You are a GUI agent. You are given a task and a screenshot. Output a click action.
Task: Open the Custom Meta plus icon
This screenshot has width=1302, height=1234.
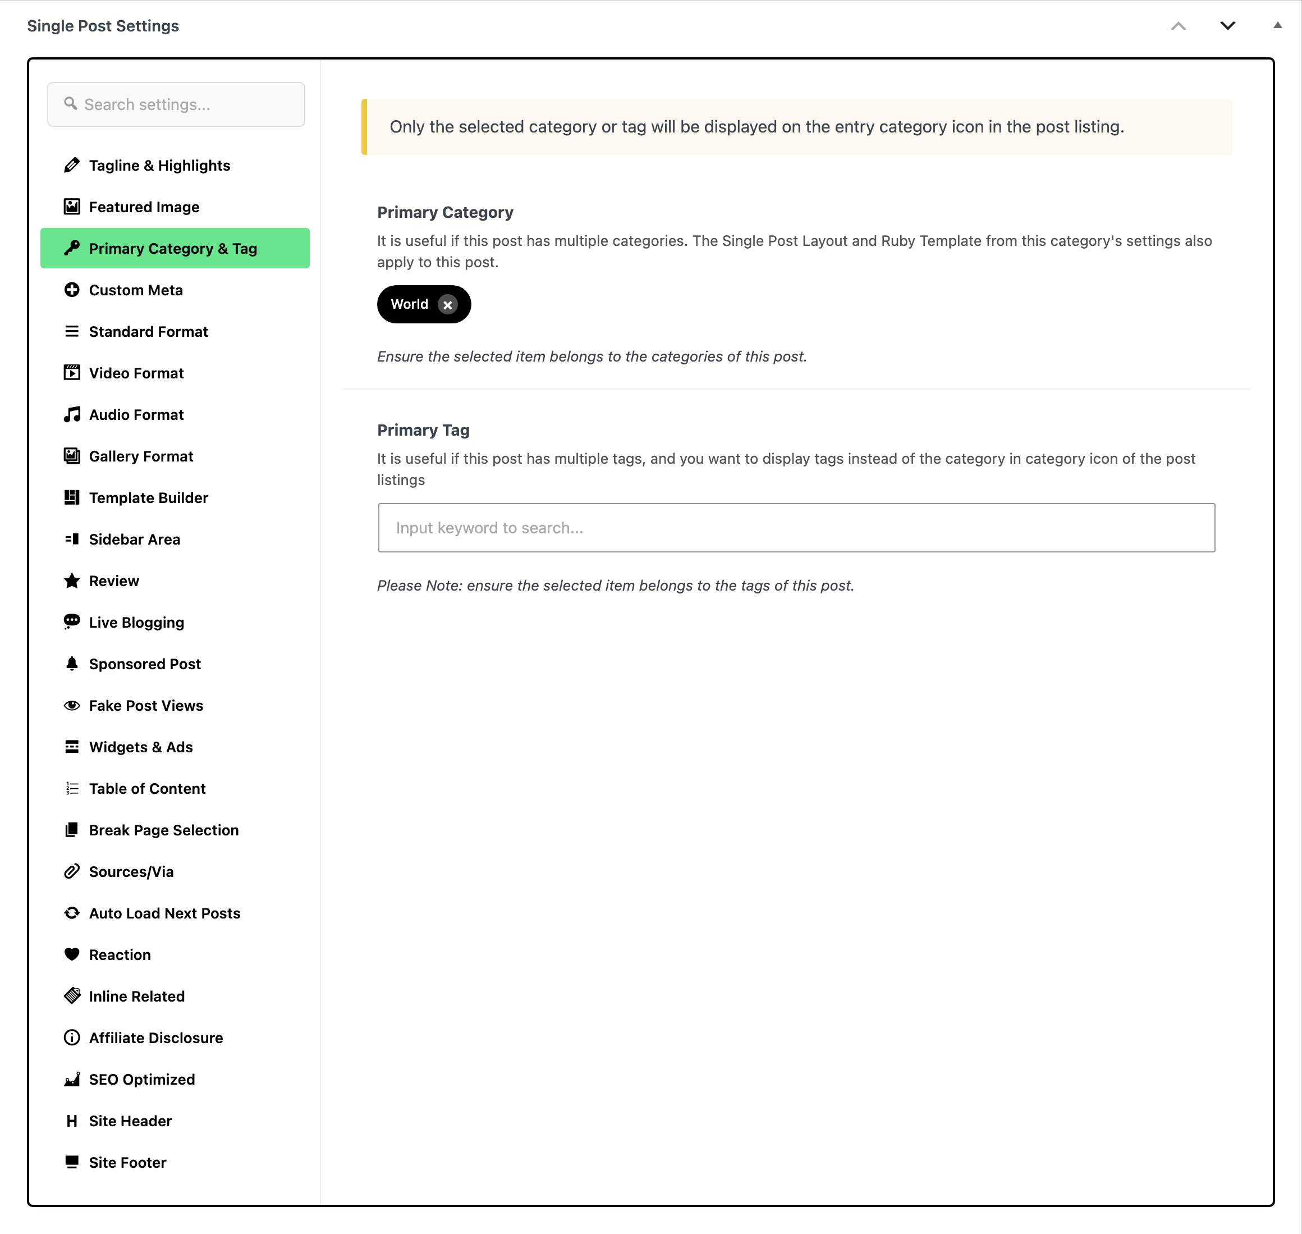[x=72, y=290]
